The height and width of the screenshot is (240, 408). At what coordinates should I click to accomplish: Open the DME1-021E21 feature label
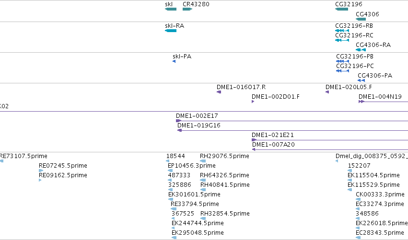click(273, 135)
